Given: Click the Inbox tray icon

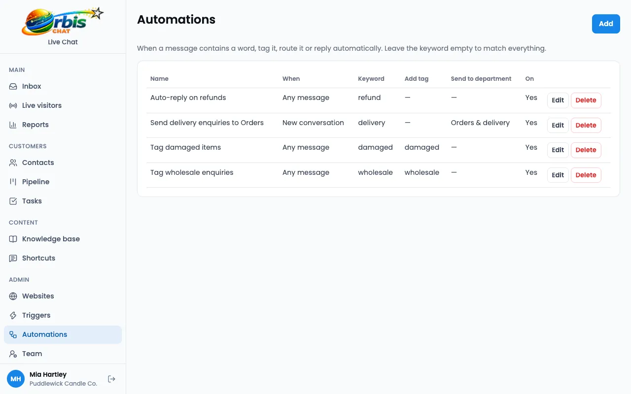Looking at the screenshot, I should pyautogui.click(x=13, y=86).
